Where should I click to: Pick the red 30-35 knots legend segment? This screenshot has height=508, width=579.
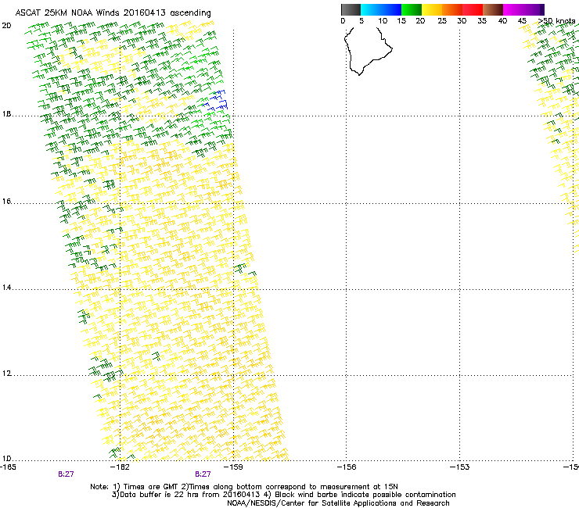pyautogui.click(x=473, y=9)
